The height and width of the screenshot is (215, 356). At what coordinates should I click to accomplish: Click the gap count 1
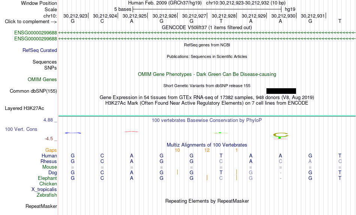[236, 150]
